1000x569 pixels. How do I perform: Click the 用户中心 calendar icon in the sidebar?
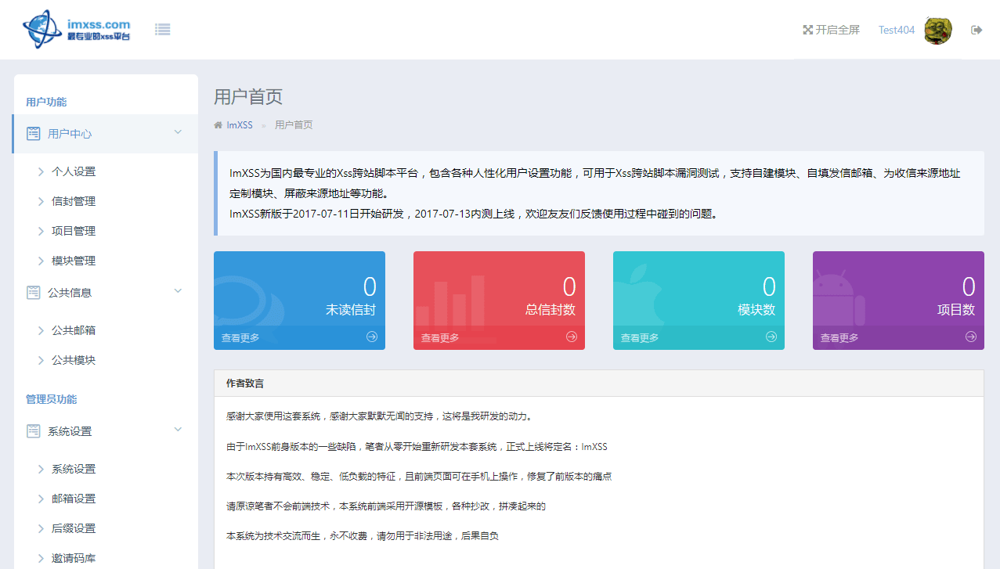pos(31,133)
